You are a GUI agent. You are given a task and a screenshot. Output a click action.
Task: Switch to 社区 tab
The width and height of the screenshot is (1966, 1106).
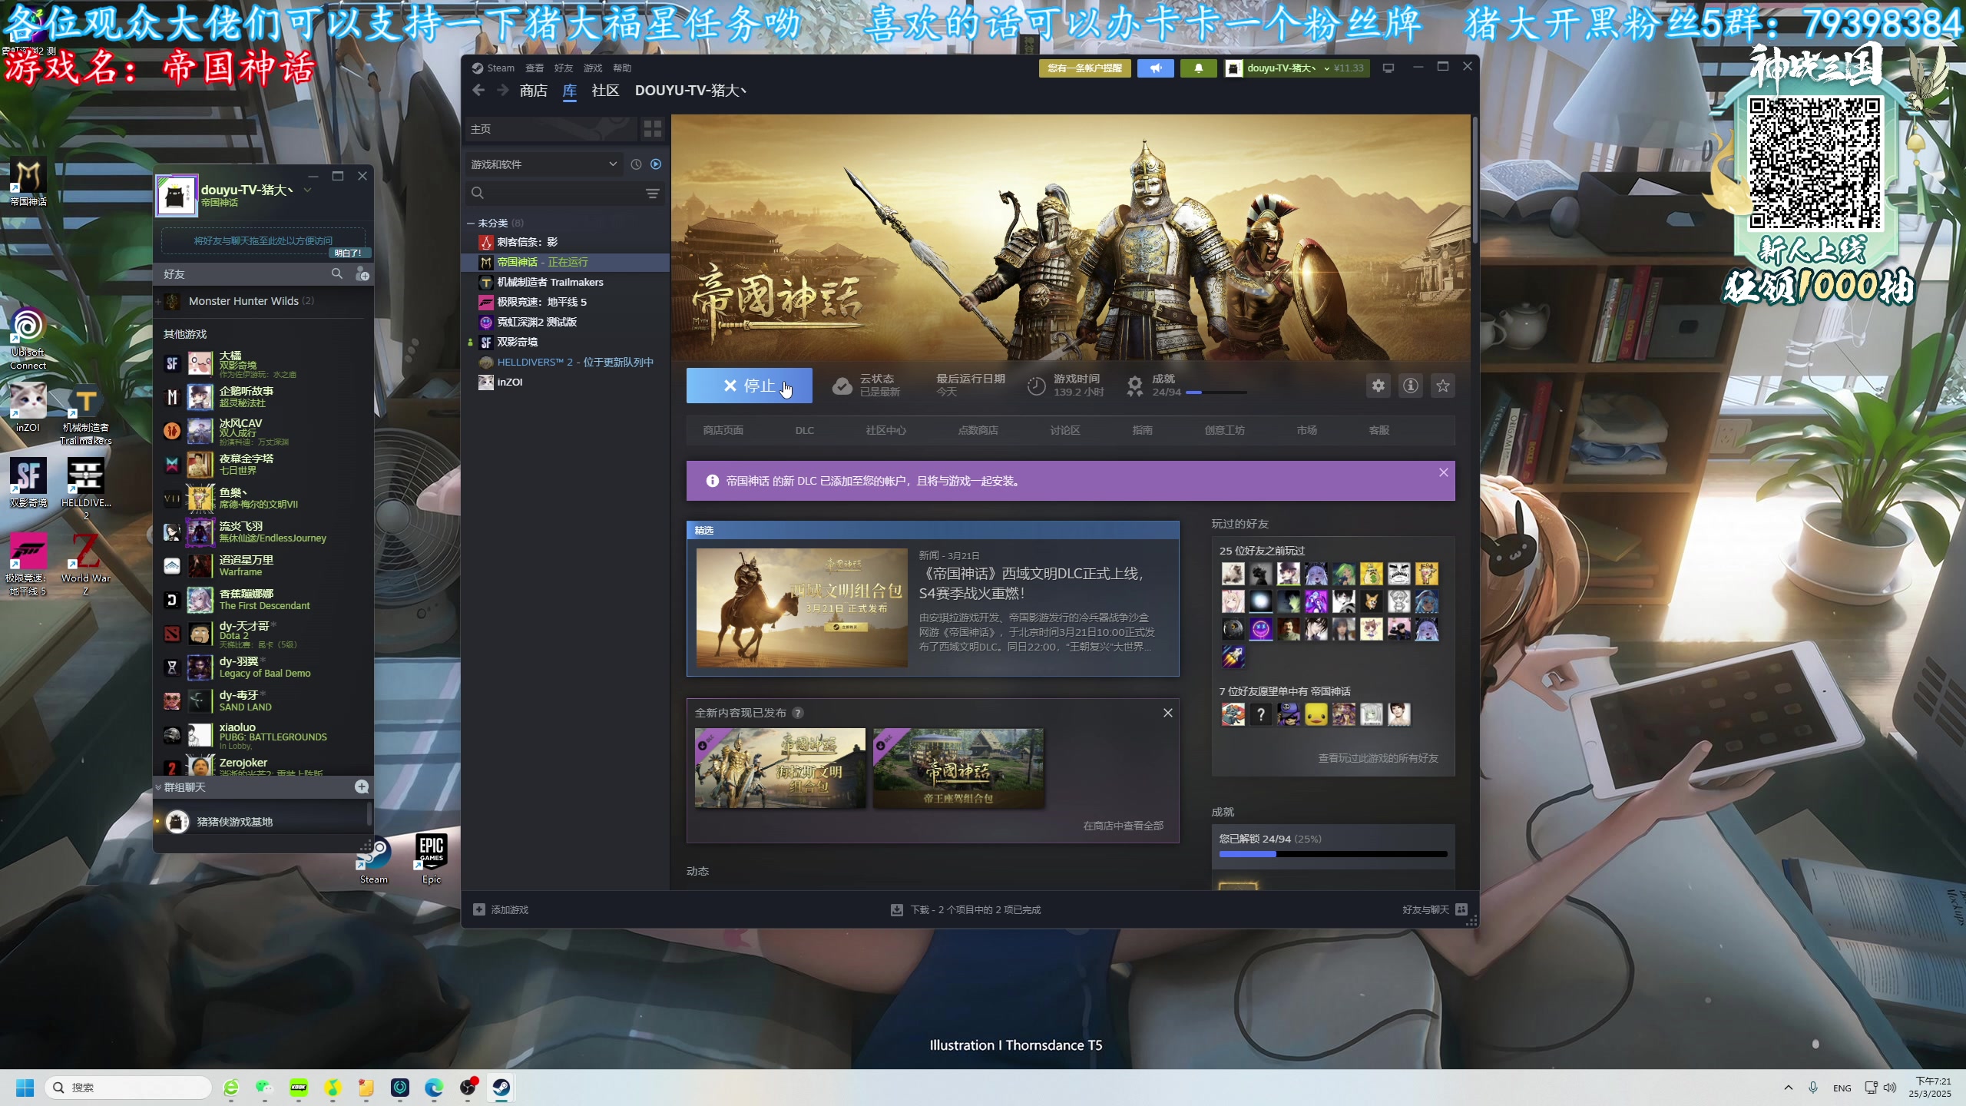click(x=605, y=91)
